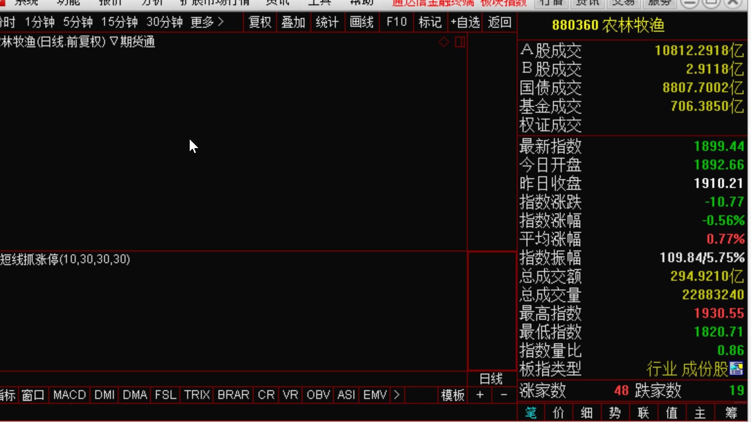Viewport: 751px width, 422px height.
Task: Select the ASI indicator
Action: [347, 395]
